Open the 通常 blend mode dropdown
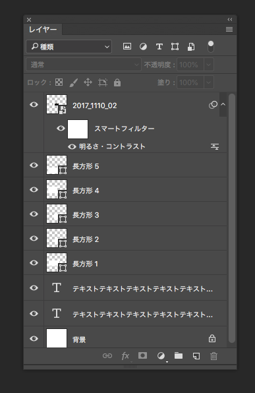The height and width of the screenshot is (393, 255). [84, 65]
